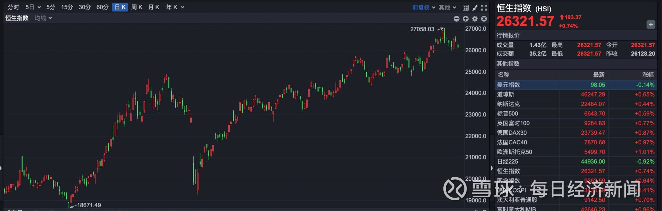
Task: Select the 月K chart tab
Action: tap(154, 7)
